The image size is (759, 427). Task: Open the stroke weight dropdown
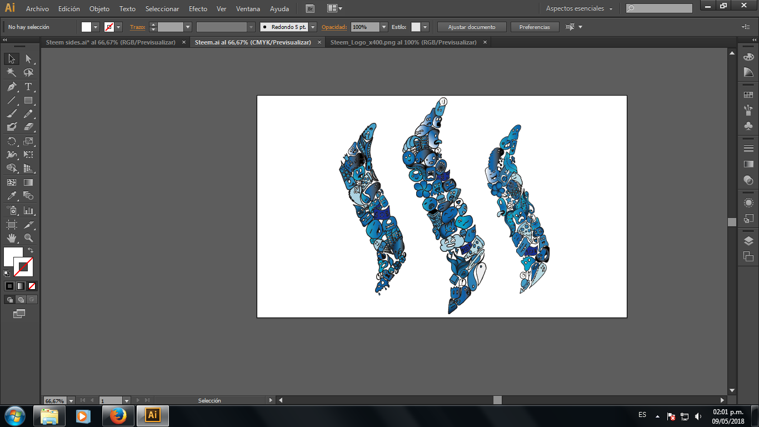point(188,27)
